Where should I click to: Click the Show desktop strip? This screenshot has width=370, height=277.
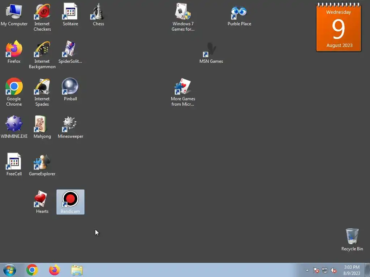click(367, 270)
